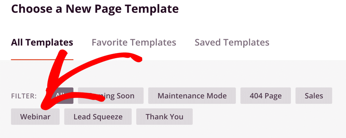
Task: Show lead squeeze page templates
Action: click(x=98, y=116)
